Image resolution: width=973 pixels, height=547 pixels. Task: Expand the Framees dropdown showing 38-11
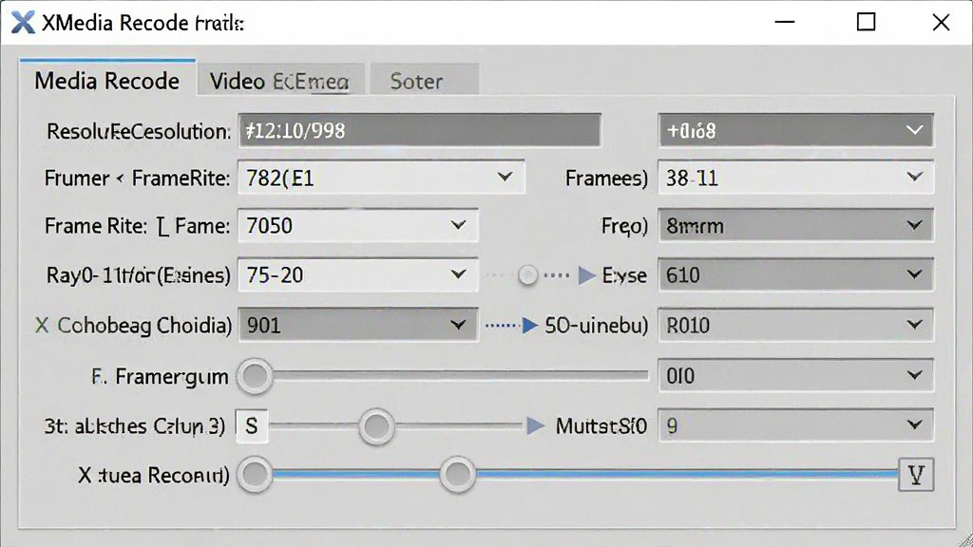[795, 178]
